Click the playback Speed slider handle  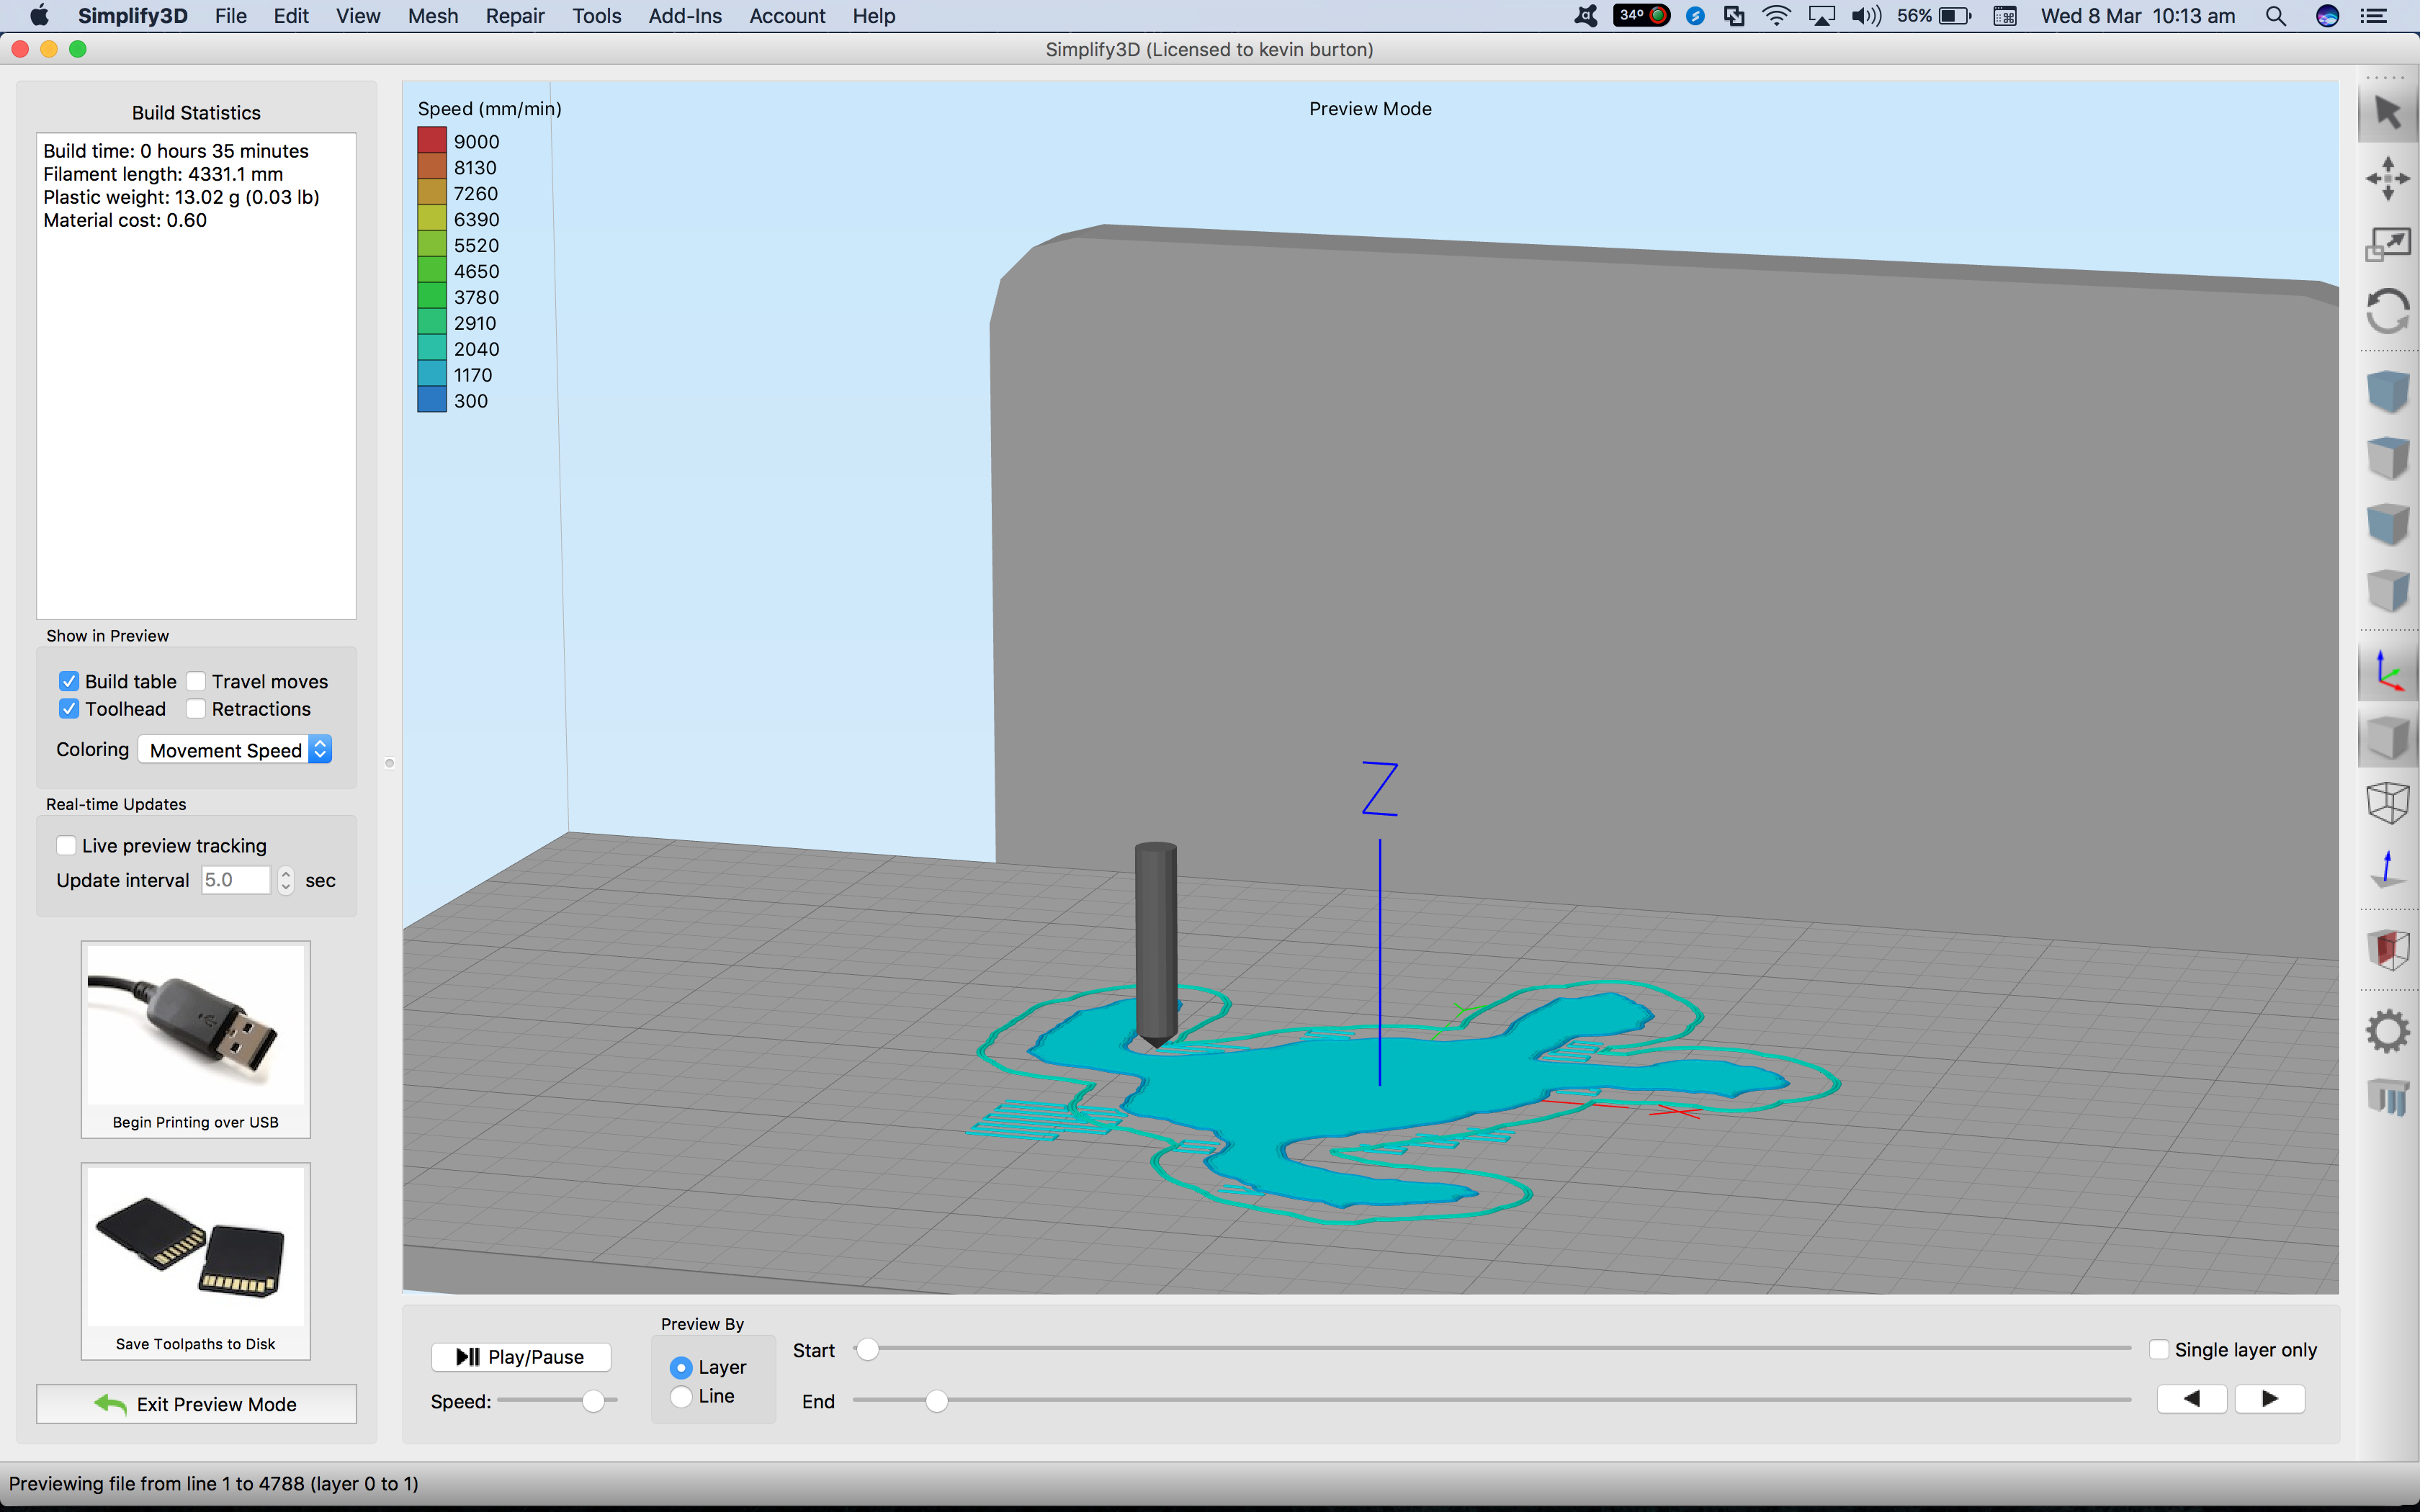tap(593, 1401)
